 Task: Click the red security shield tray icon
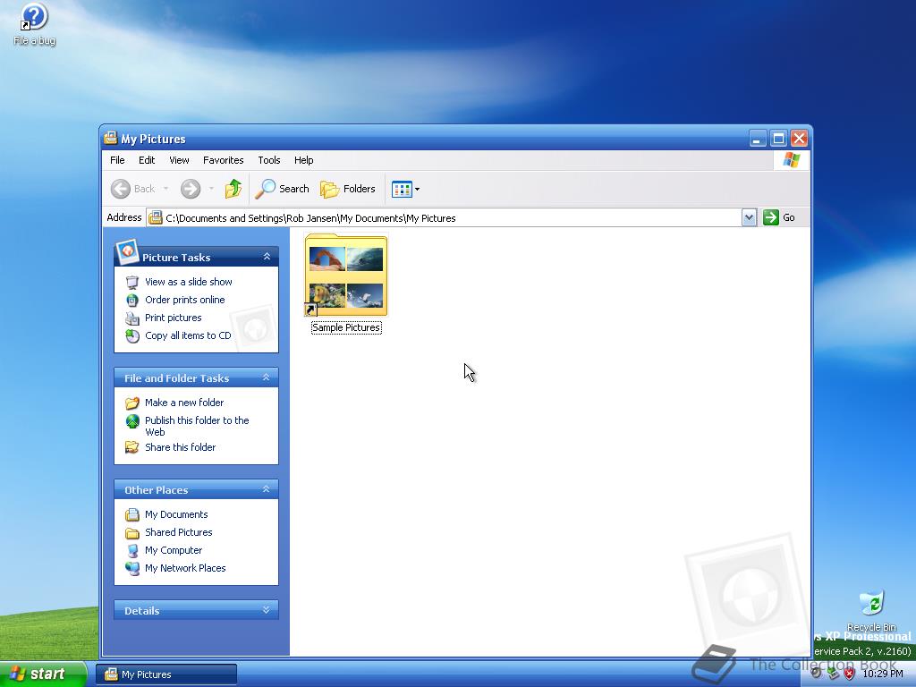pos(849,674)
